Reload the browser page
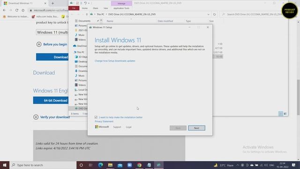 tap(17, 10)
